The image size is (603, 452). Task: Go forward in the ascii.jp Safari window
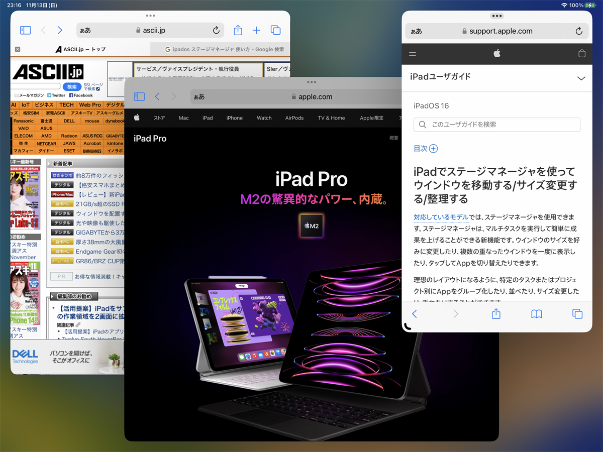click(60, 30)
